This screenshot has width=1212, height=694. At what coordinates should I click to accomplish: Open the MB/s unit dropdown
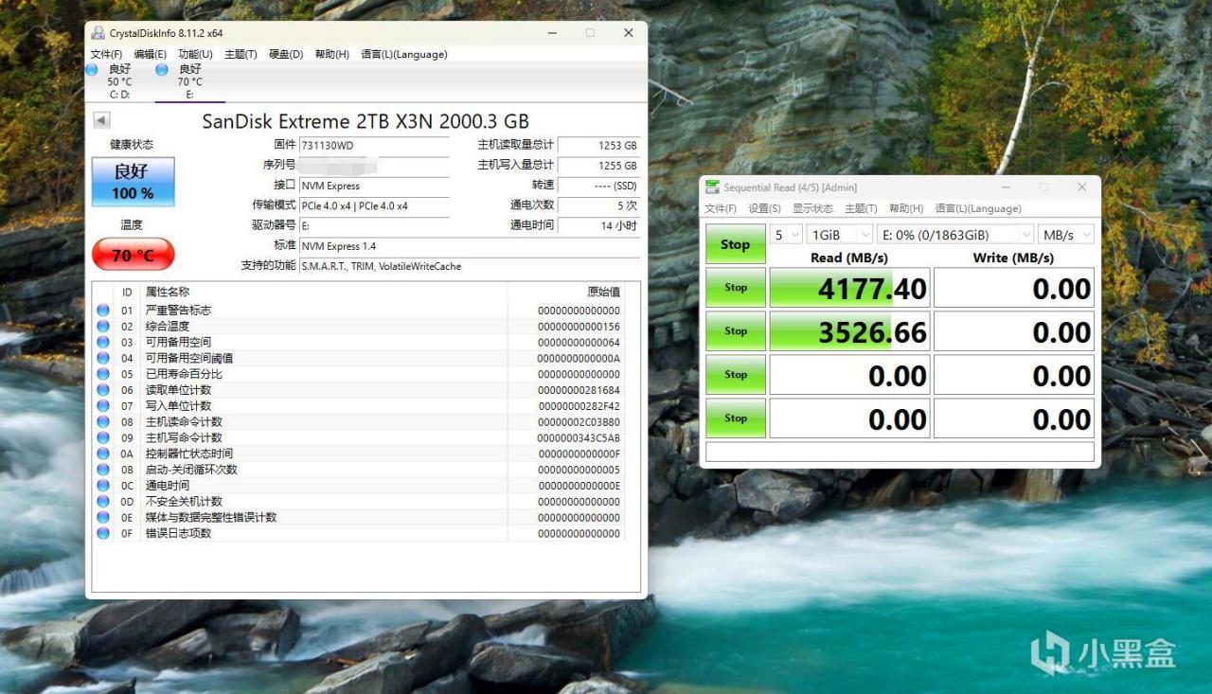tap(1066, 235)
